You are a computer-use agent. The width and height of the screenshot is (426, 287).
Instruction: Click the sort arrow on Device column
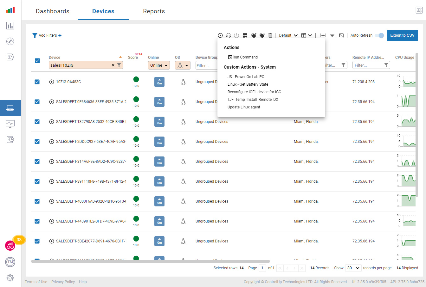120,57
